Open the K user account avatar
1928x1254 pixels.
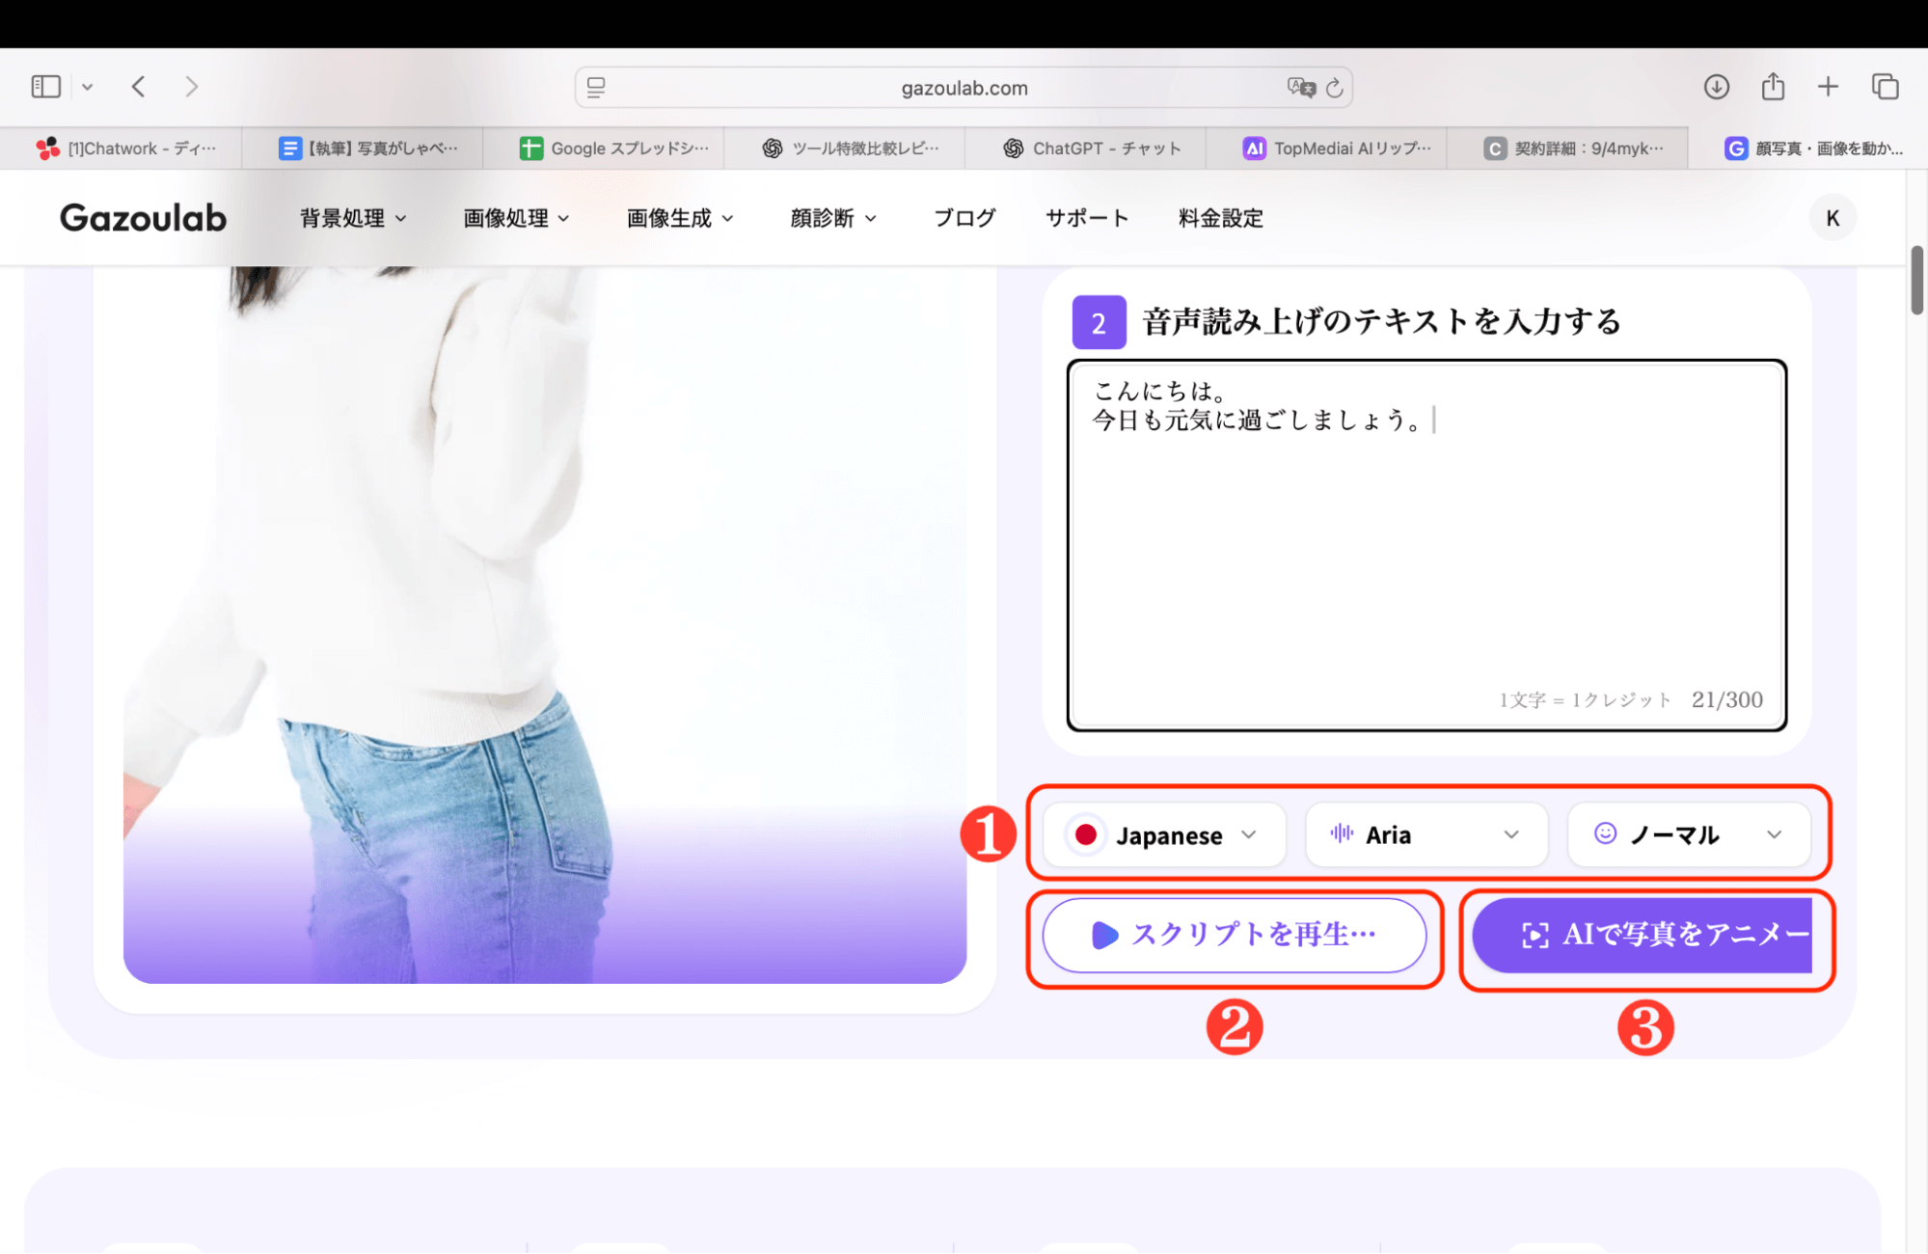pyautogui.click(x=1832, y=217)
